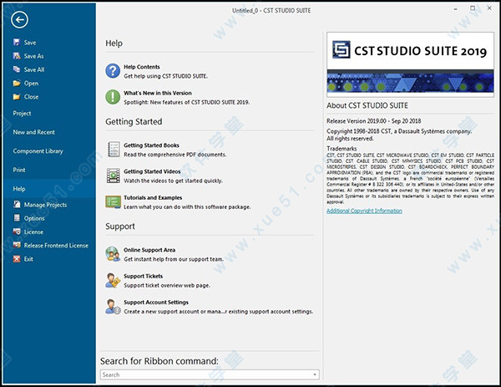Click the CST logo in the banner
Image resolution: width=501 pixels, height=387 pixels.
click(342, 49)
